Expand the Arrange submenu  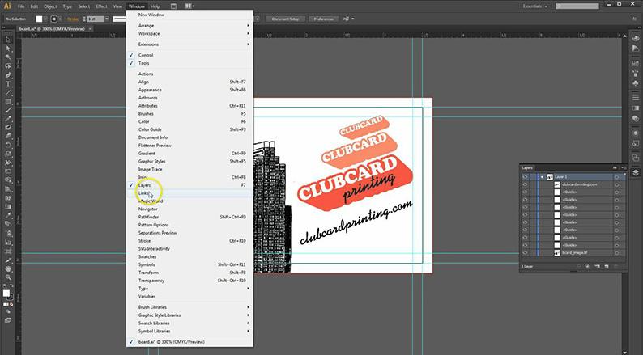tap(189, 25)
